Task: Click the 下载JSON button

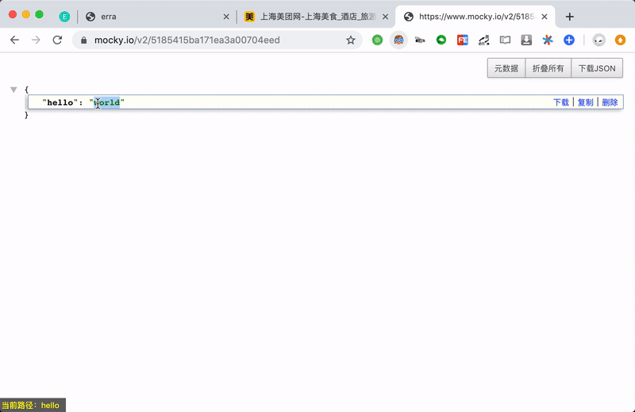Action: (597, 68)
